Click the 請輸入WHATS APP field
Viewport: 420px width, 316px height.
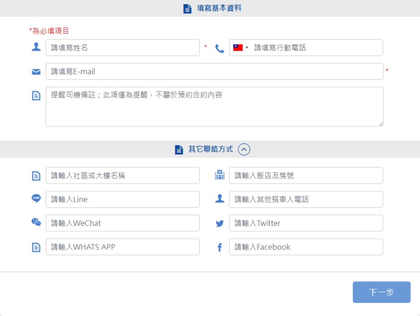tap(123, 247)
